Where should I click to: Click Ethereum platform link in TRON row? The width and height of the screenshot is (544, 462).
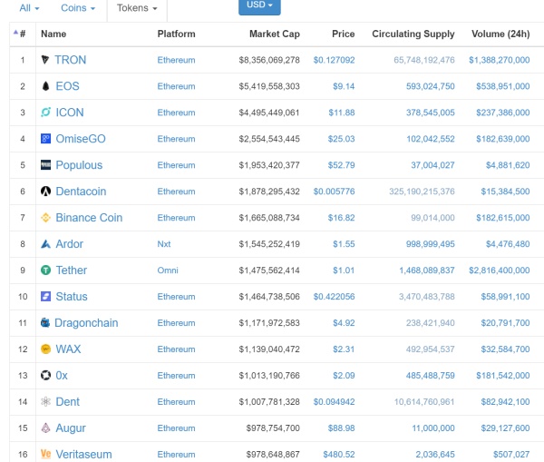(x=176, y=60)
